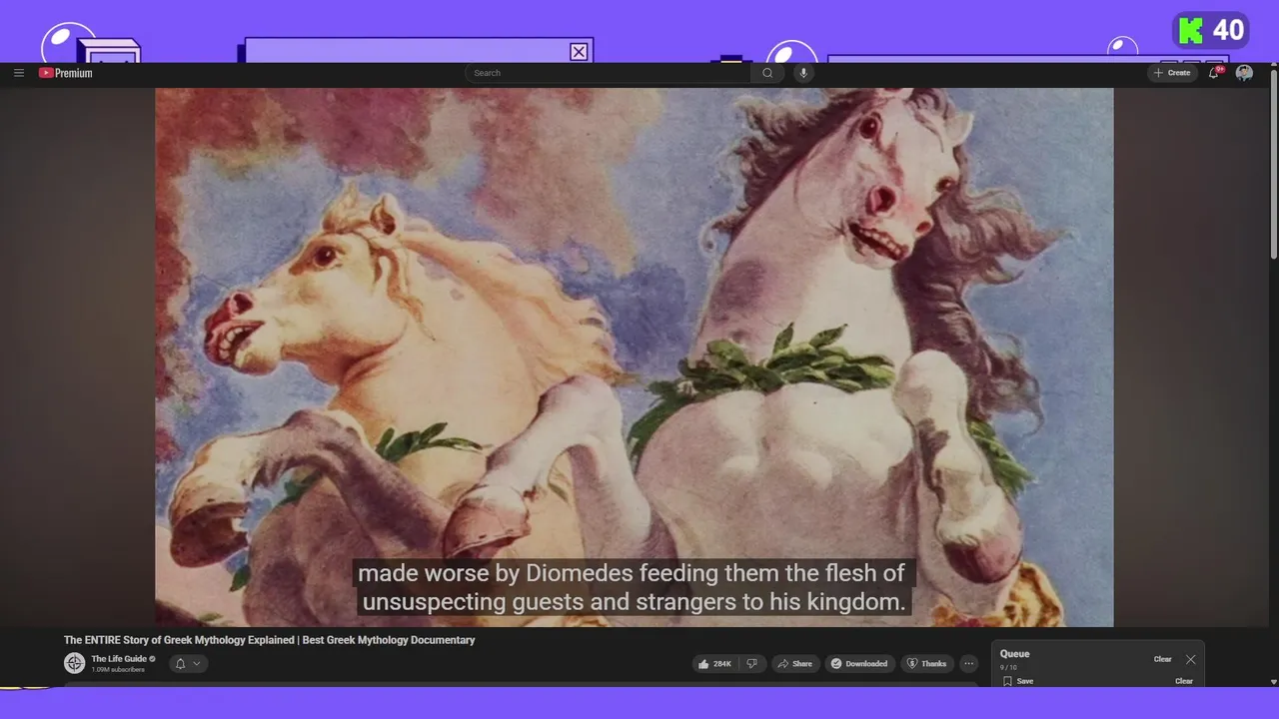
Task: Expand subscription notification bell dropdown
Action: (188, 663)
